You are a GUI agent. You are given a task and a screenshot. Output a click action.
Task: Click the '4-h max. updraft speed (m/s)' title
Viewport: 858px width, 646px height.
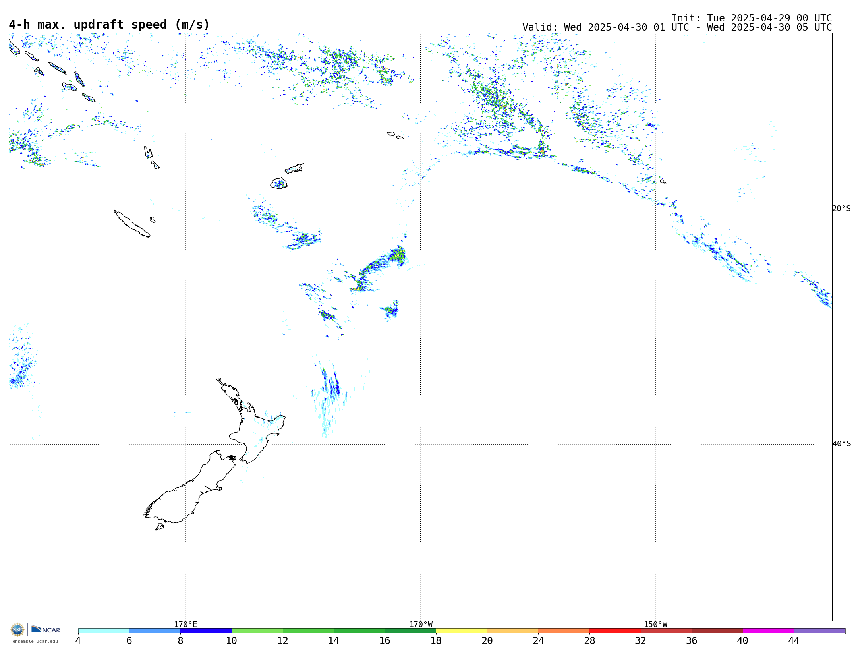point(109,25)
